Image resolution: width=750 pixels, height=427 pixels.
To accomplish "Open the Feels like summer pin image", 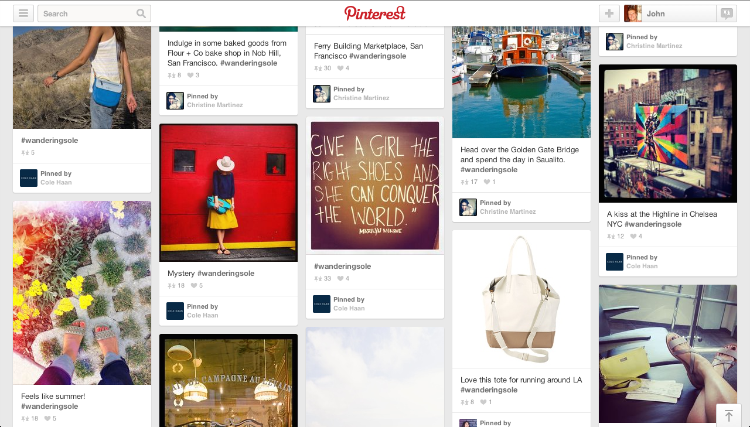I will coord(82,293).
